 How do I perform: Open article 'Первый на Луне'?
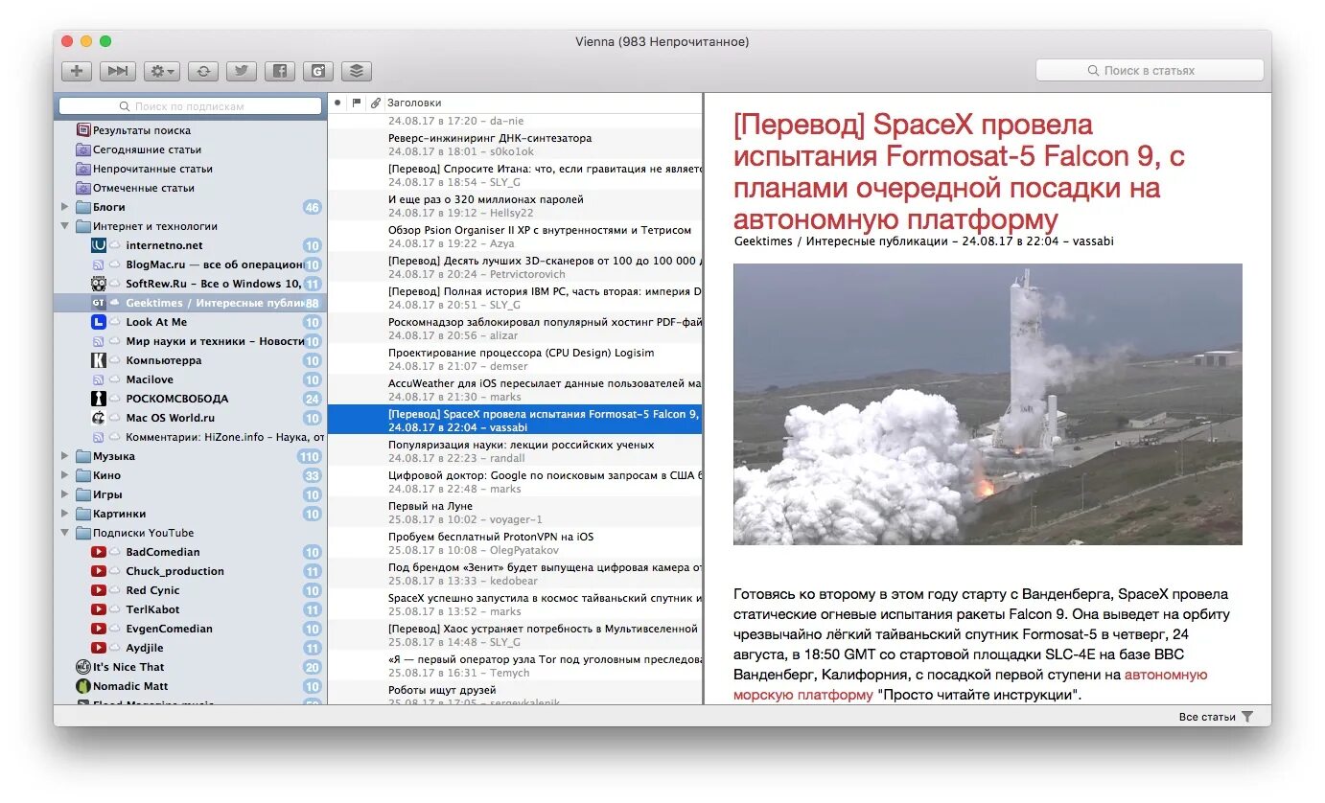[x=516, y=513]
